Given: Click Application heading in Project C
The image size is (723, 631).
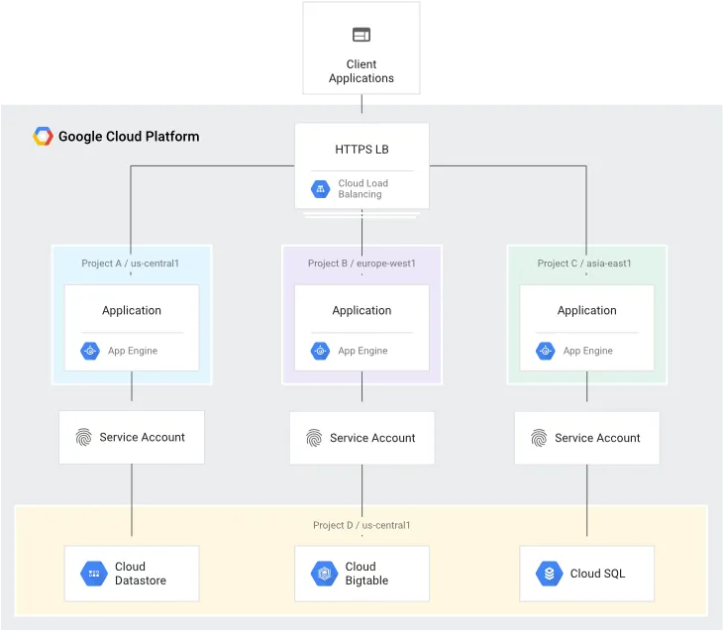Looking at the screenshot, I should 587,310.
